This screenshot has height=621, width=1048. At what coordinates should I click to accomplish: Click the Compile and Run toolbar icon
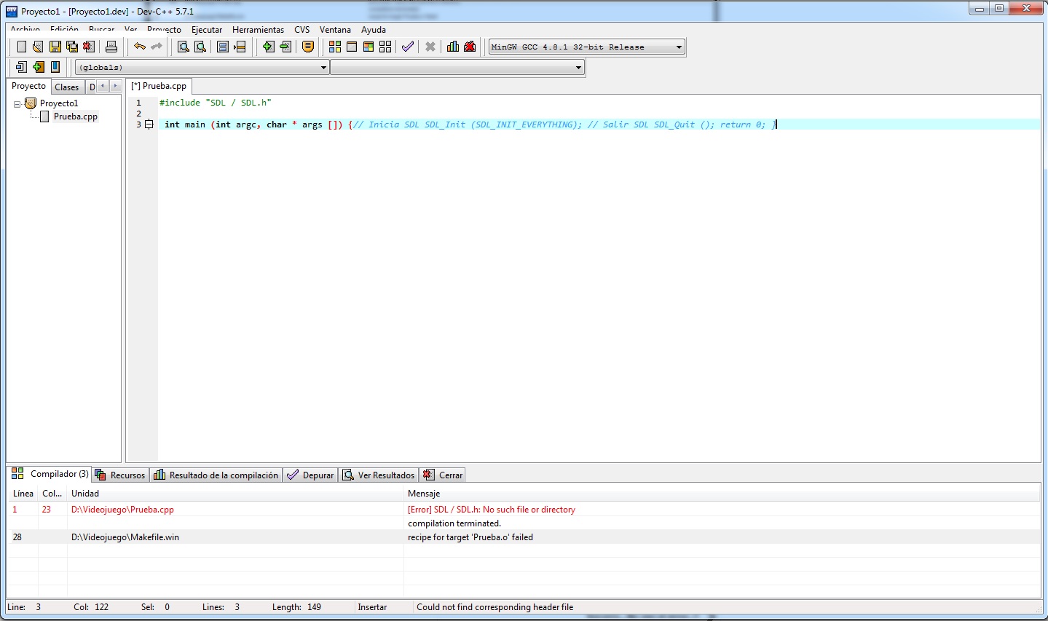(x=369, y=47)
